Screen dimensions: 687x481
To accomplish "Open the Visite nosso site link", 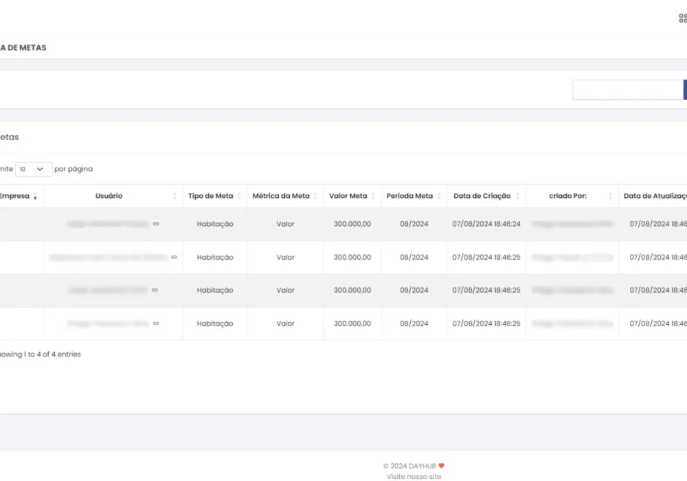I will (414, 476).
